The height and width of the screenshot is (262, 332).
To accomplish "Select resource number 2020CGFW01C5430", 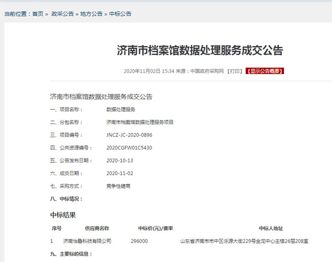I will coord(129,148).
